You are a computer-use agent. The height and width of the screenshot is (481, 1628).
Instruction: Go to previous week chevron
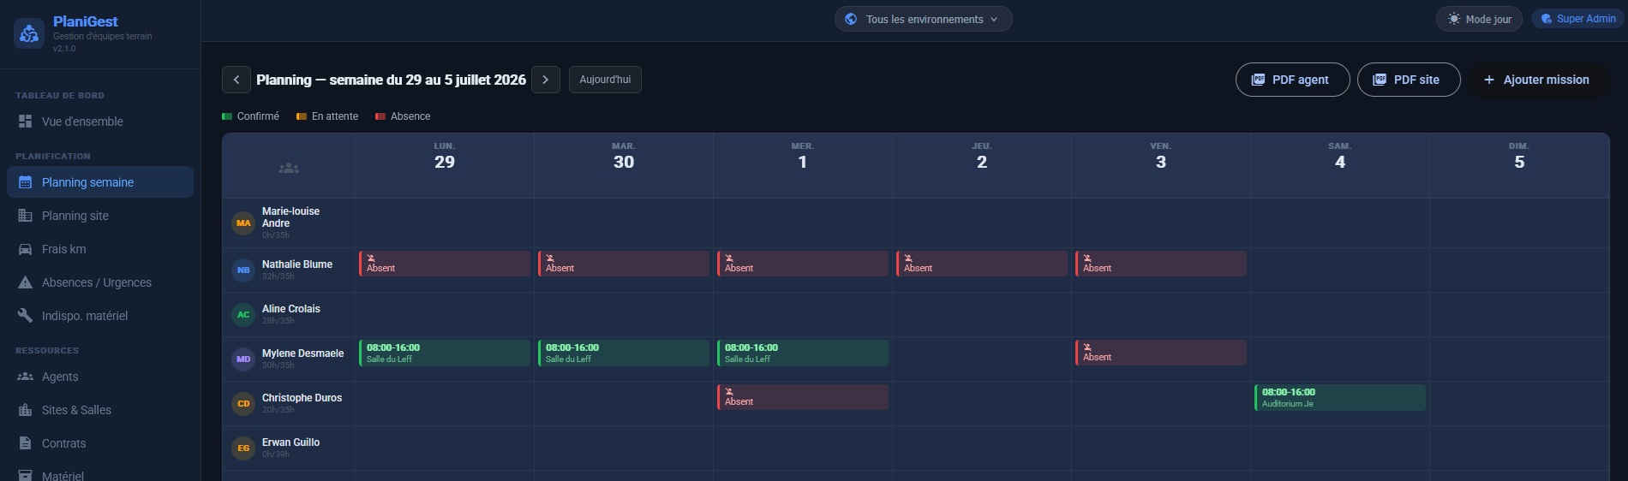coord(236,80)
